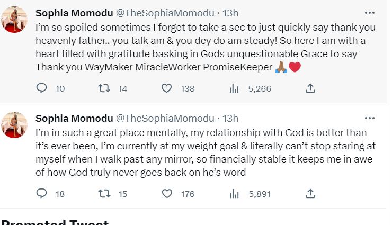This screenshot has width=392, height=225.
Task: Retweet the tweet with 15 retweets
Action: [104, 194]
